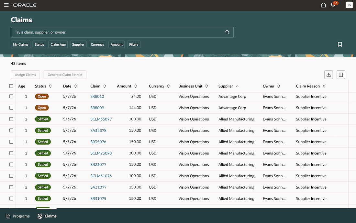Click the Generate Claim Extract button
Screen dimensions: 356x223
pos(65,75)
